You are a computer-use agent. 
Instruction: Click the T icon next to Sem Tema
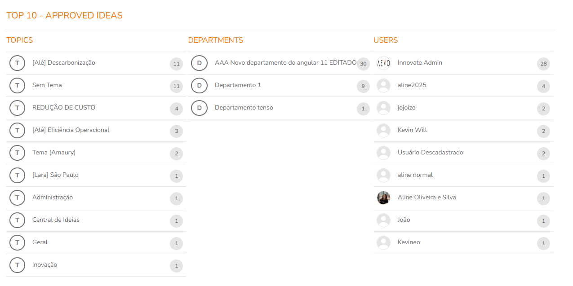point(17,86)
